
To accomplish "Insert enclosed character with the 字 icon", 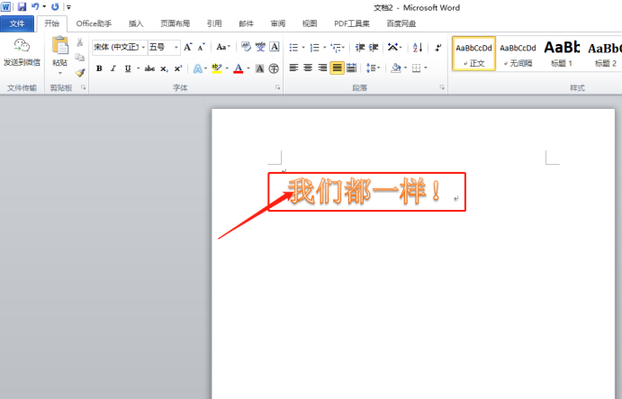I will pos(274,68).
